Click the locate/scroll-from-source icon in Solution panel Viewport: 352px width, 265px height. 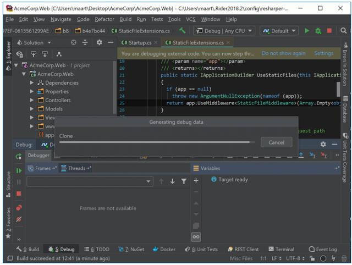coord(74,42)
